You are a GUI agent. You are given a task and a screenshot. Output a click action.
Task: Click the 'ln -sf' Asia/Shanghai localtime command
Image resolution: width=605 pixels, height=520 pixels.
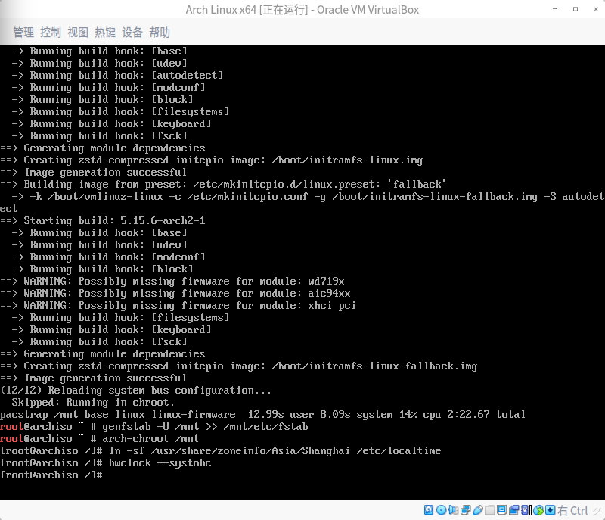pyautogui.click(x=221, y=450)
